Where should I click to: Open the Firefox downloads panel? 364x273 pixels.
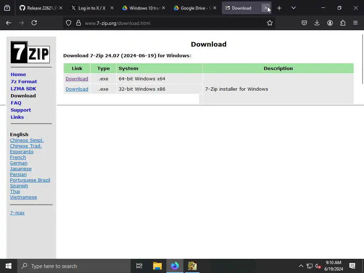click(317, 23)
